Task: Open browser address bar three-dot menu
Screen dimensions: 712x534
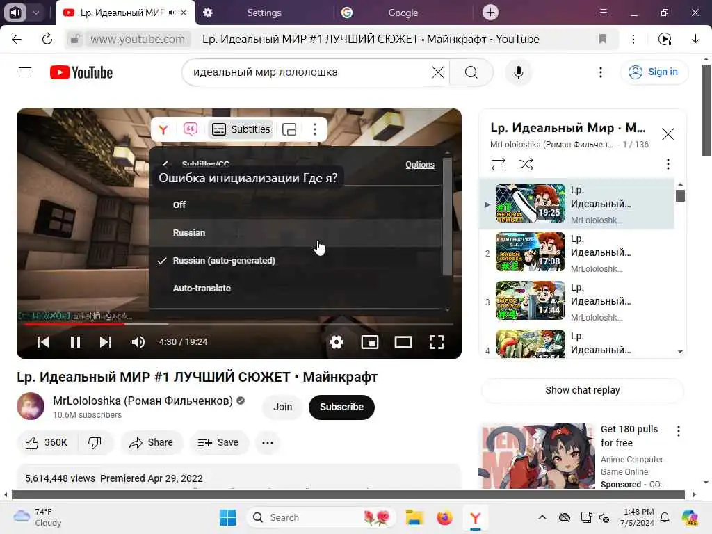Action: pyautogui.click(x=633, y=40)
